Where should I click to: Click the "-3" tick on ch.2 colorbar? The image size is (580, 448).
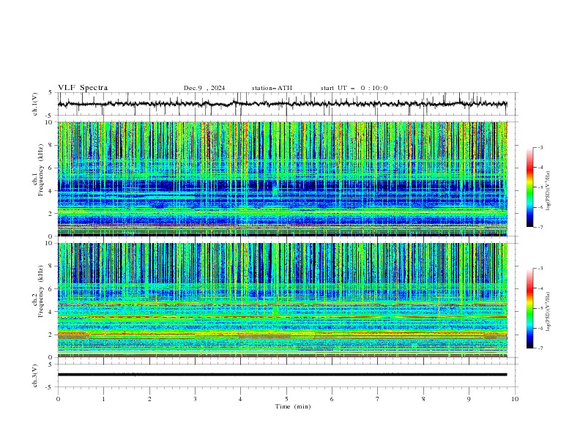540,269
